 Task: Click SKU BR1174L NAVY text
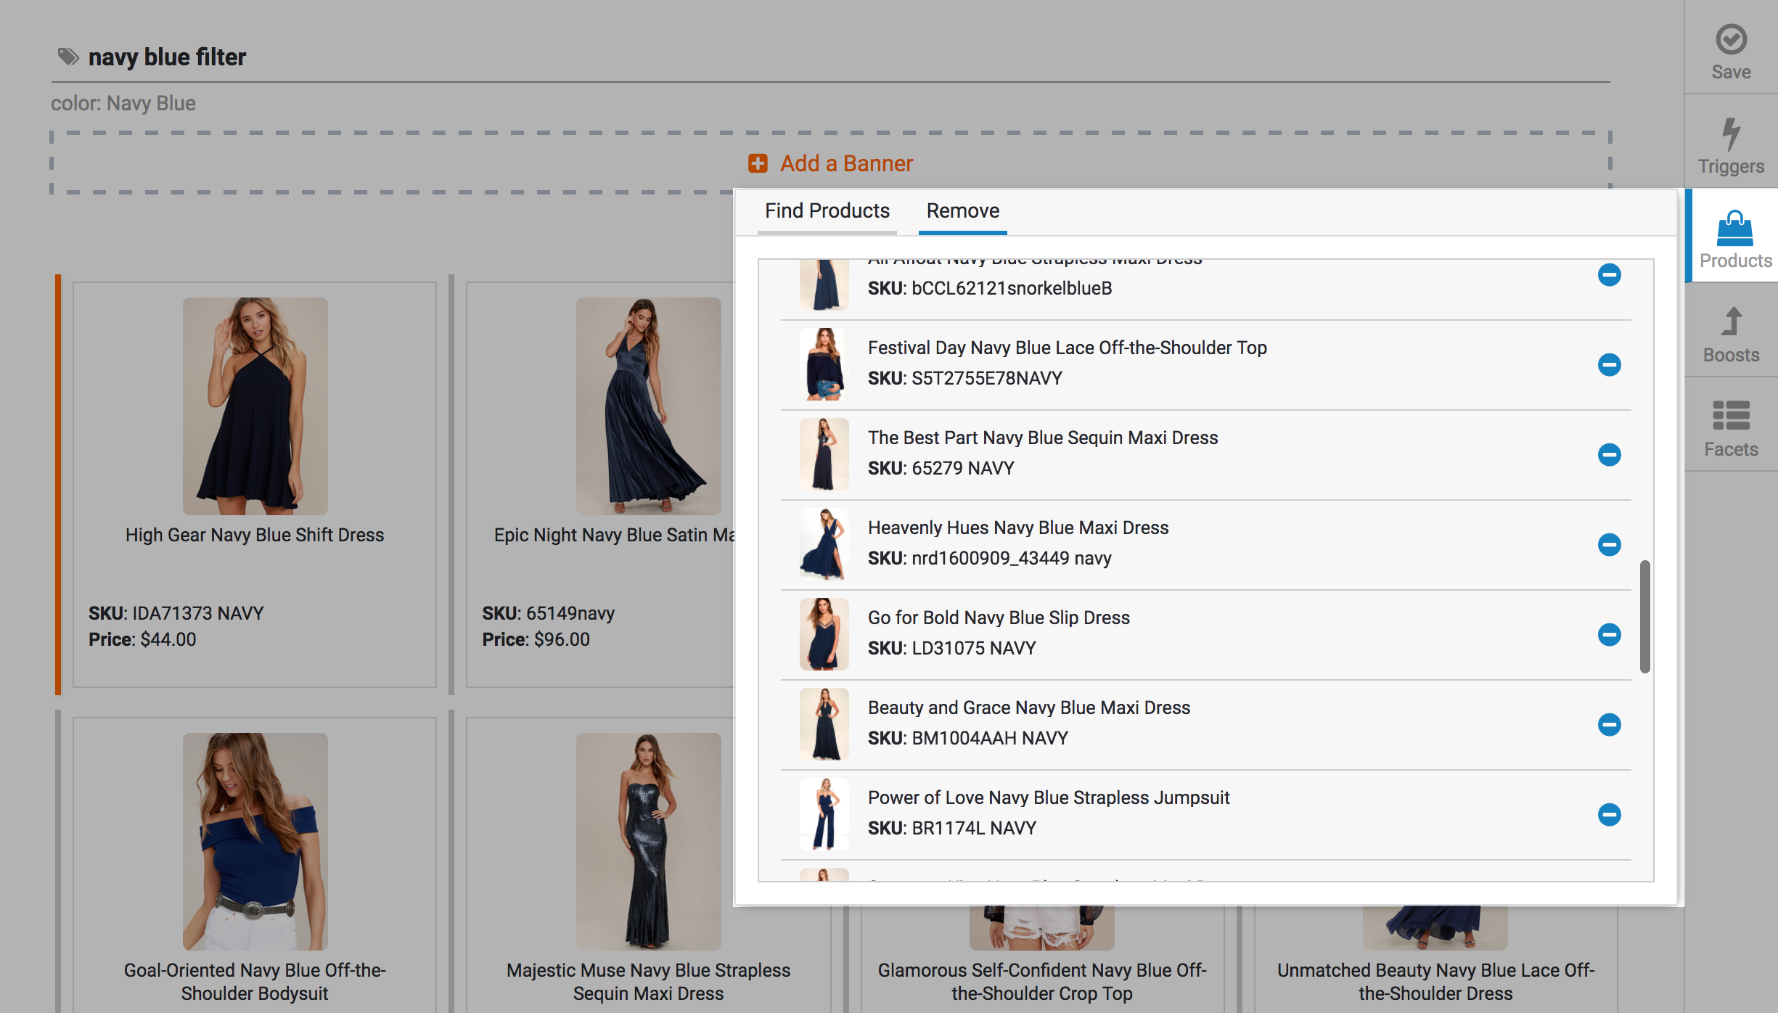pyautogui.click(x=952, y=828)
